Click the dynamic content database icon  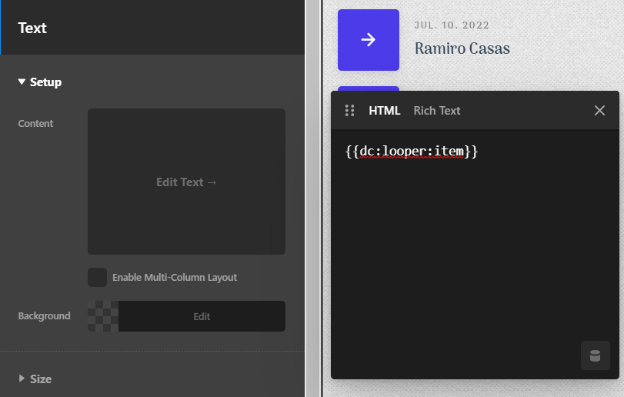[x=595, y=355]
